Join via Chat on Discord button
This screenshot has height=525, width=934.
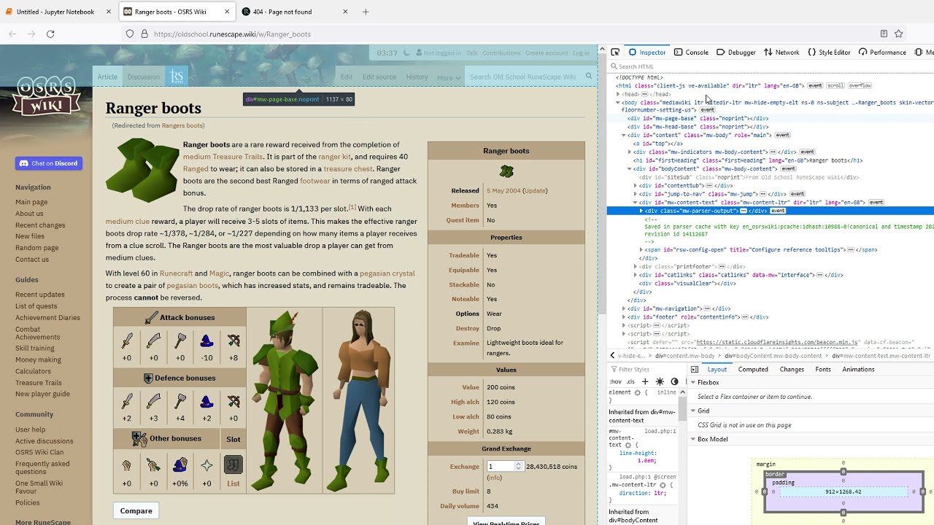click(x=48, y=163)
